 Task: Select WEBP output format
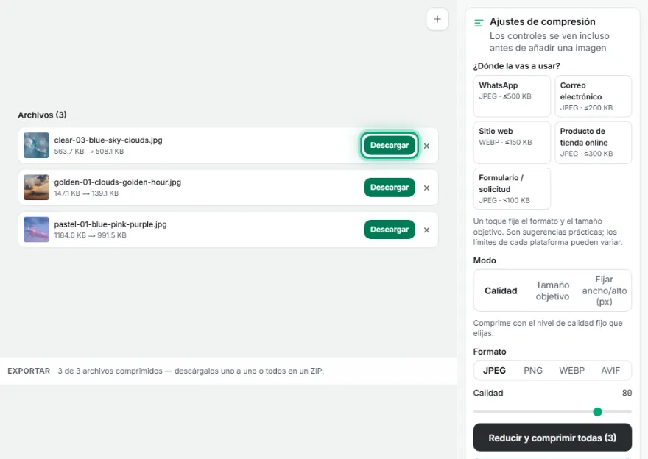pyautogui.click(x=572, y=370)
